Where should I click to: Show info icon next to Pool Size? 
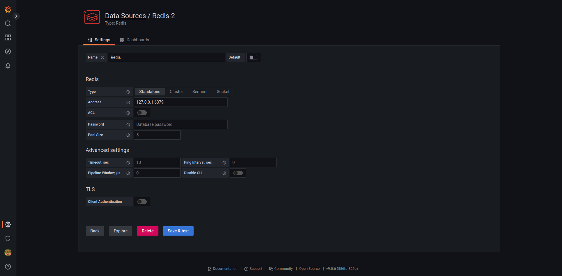pyautogui.click(x=128, y=135)
